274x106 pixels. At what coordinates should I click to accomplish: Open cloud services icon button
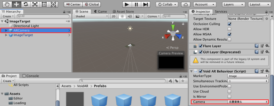coord(186,4)
